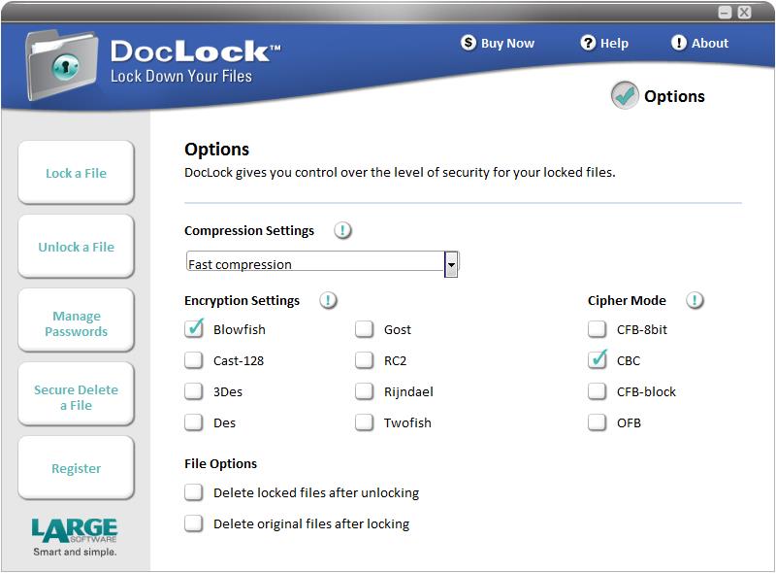This screenshot has height=573, width=776.
Task: Minimize the DocLock window
Action: coord(725,13)
